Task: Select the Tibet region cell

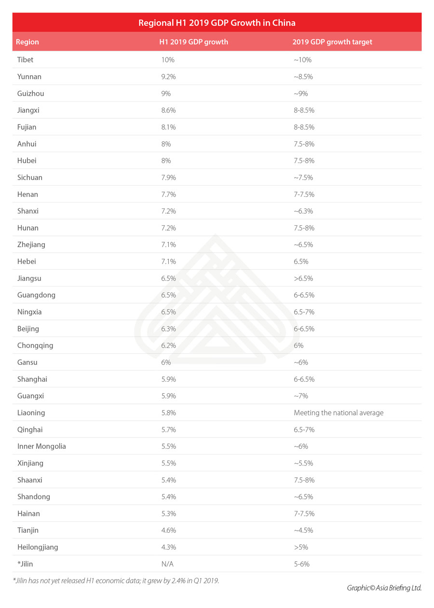Action: tap(25, 60)
